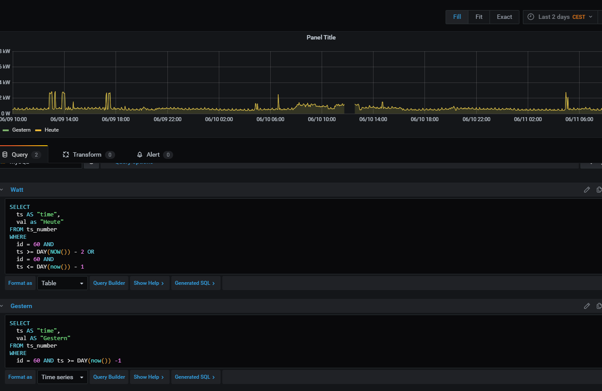Click inside the Gestern SQL editor
602x391 pixels.
click(303, 341)
